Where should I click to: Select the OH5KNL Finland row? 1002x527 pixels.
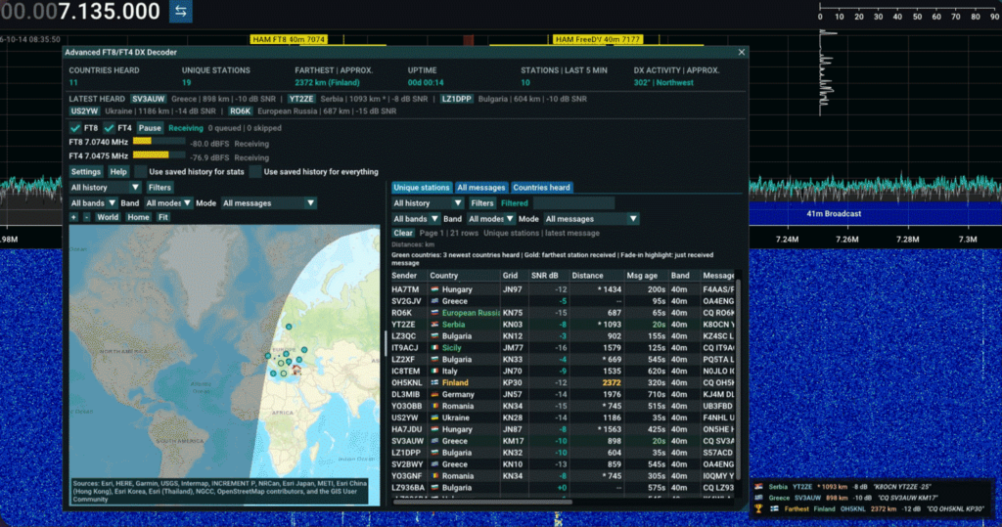click(563, 383)
